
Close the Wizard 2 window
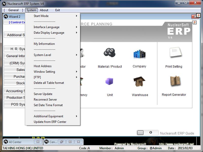point(194,16)
